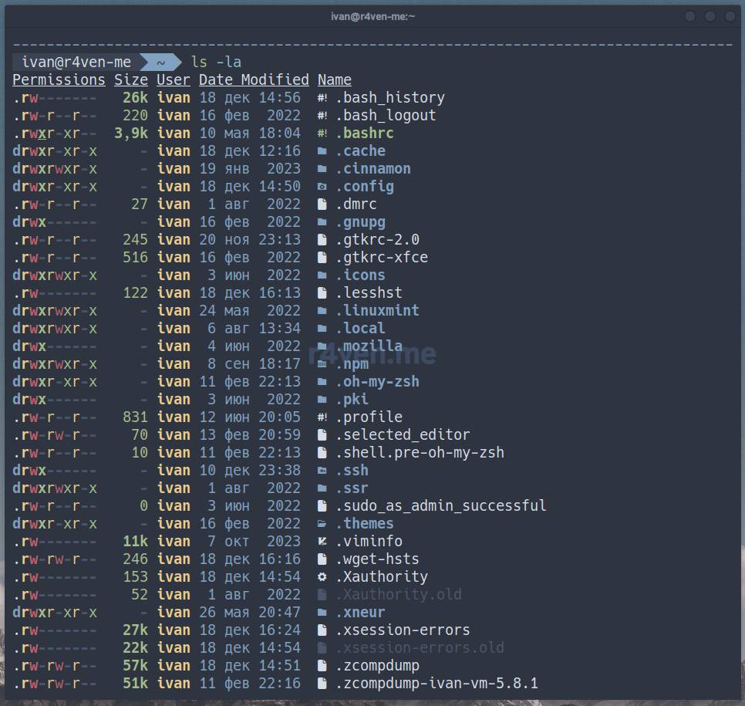This screenshot has height=706, width=745.
Task: Click the open folder icon beside .themes
Action: (x=322, y=524)
